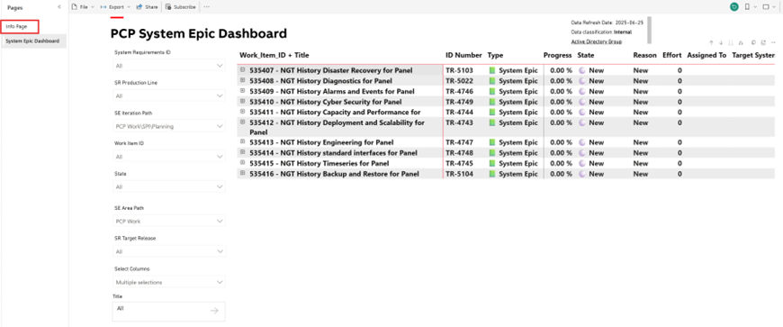Open the more options ellipsis in toolbar
783x327 pixels.
pos(207,7)
